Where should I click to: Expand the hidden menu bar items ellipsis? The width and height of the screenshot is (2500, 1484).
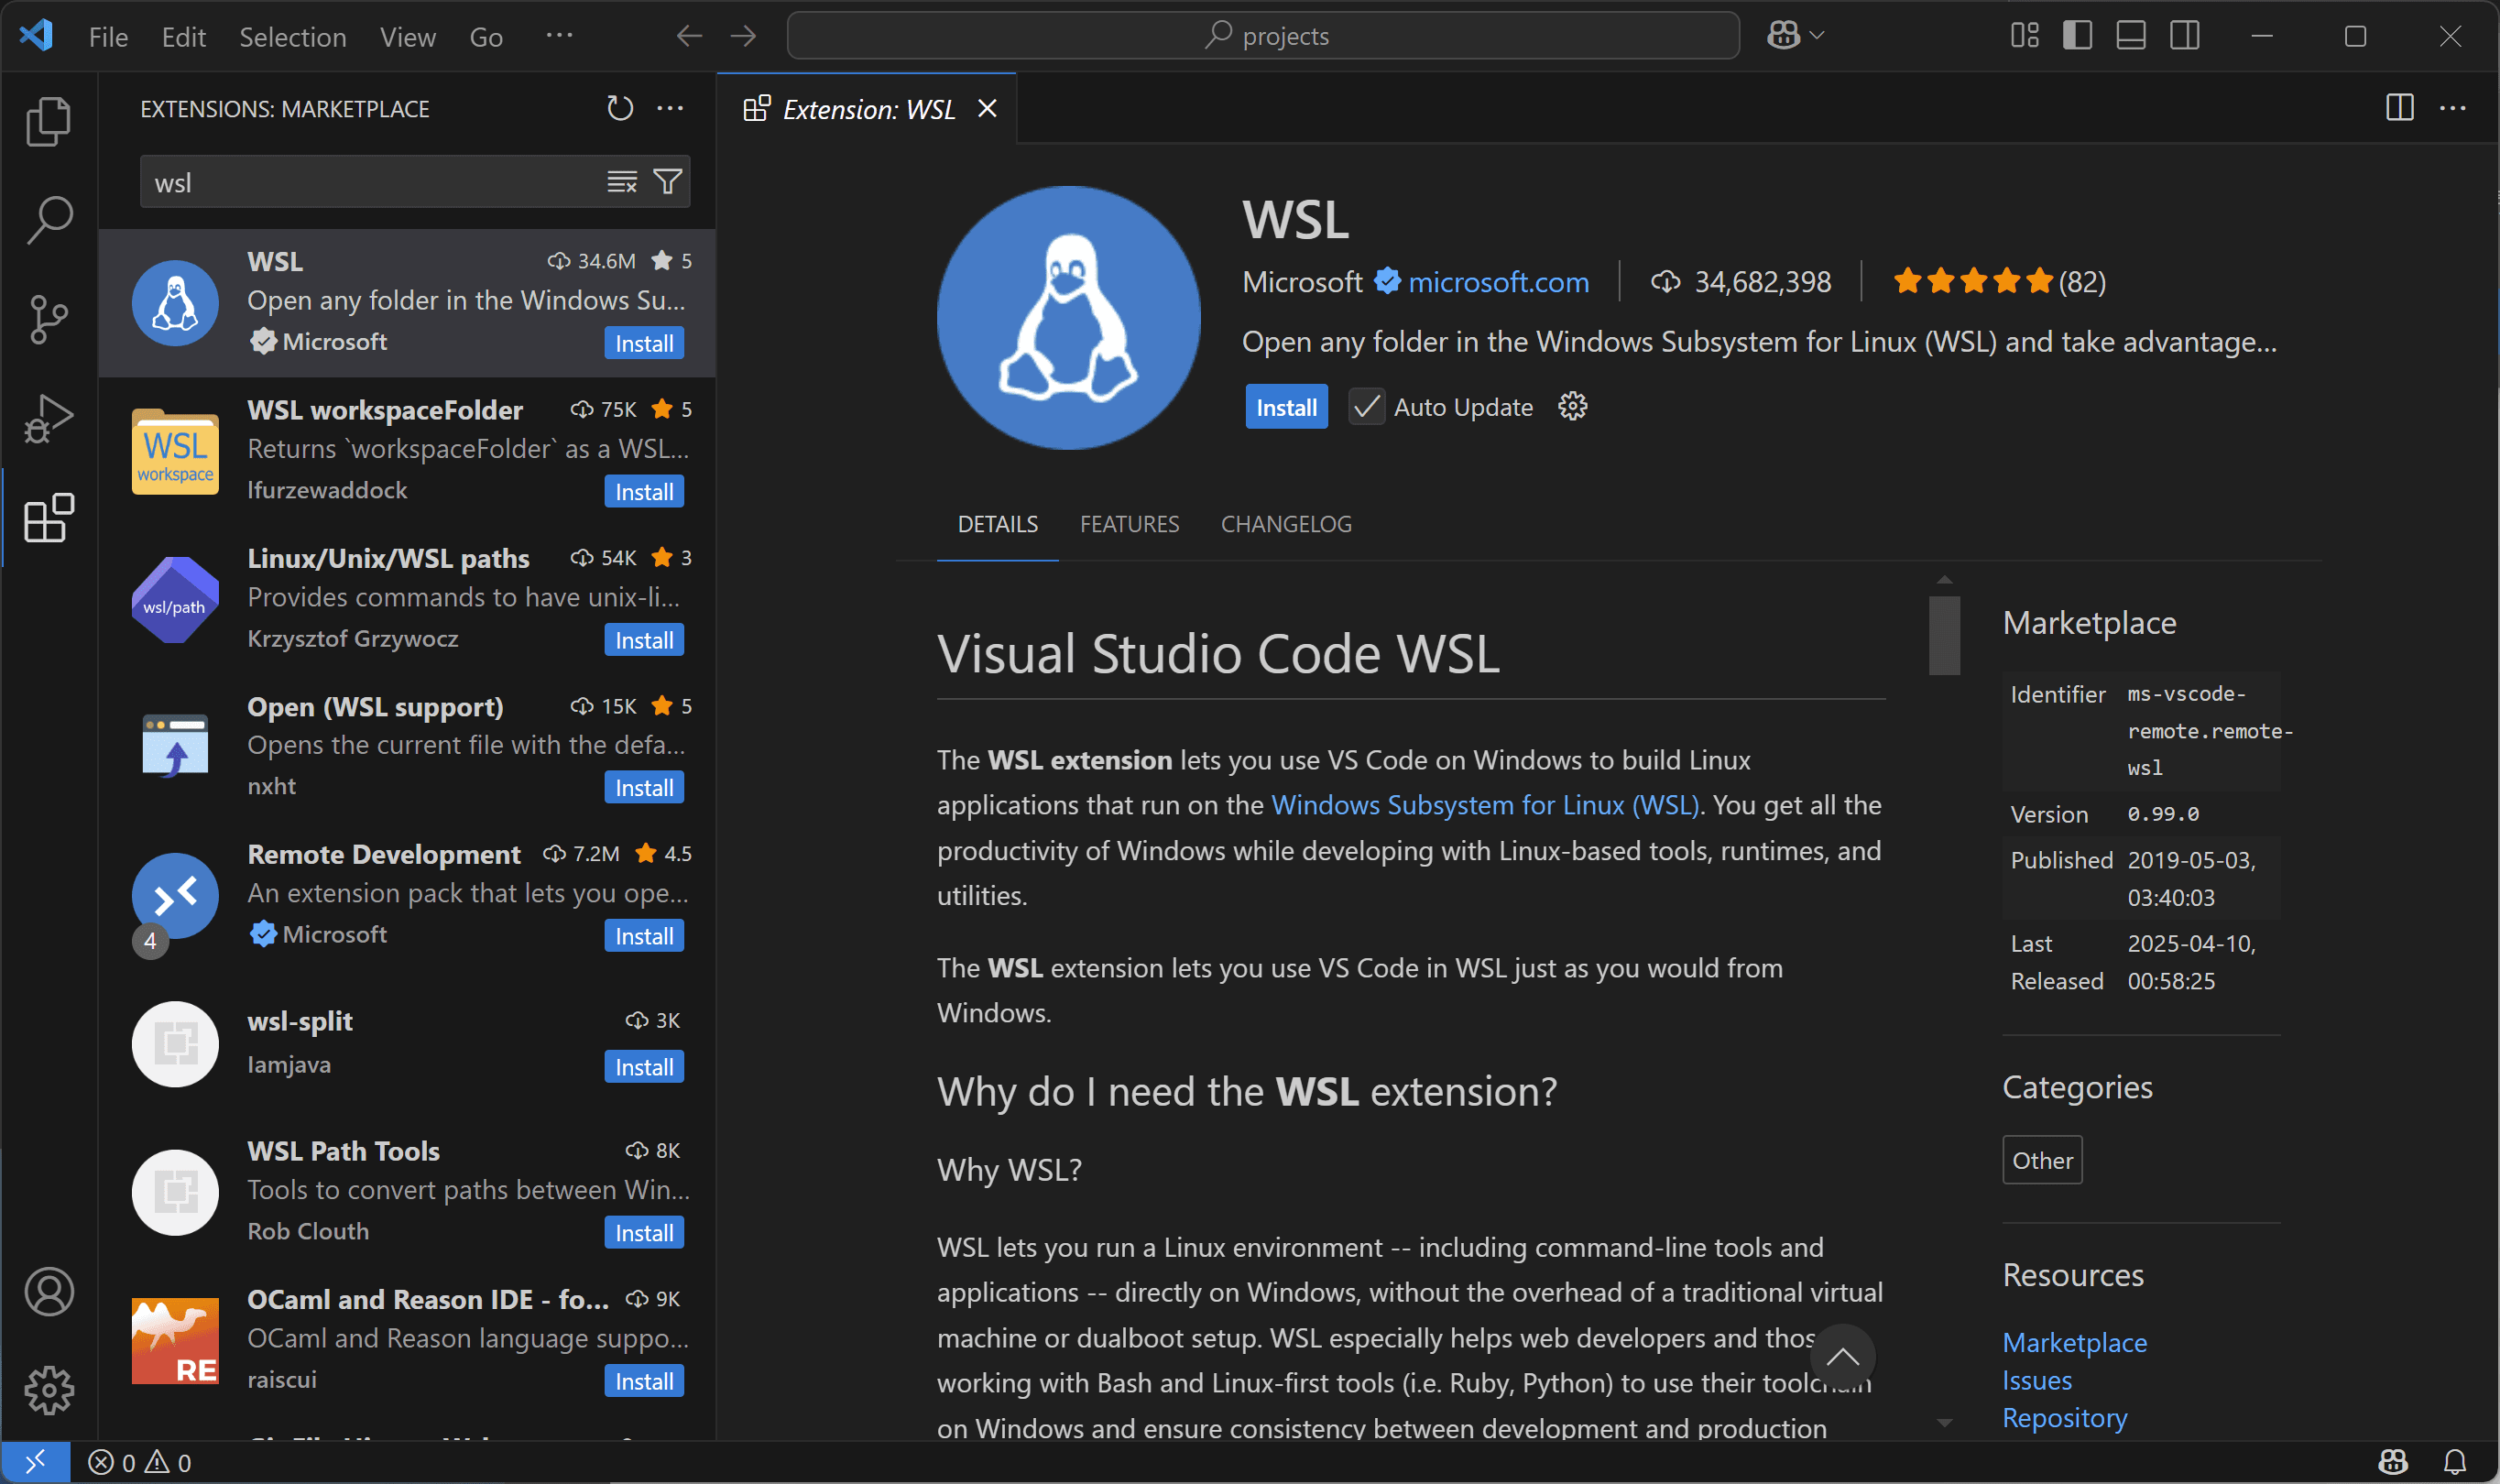559,36
